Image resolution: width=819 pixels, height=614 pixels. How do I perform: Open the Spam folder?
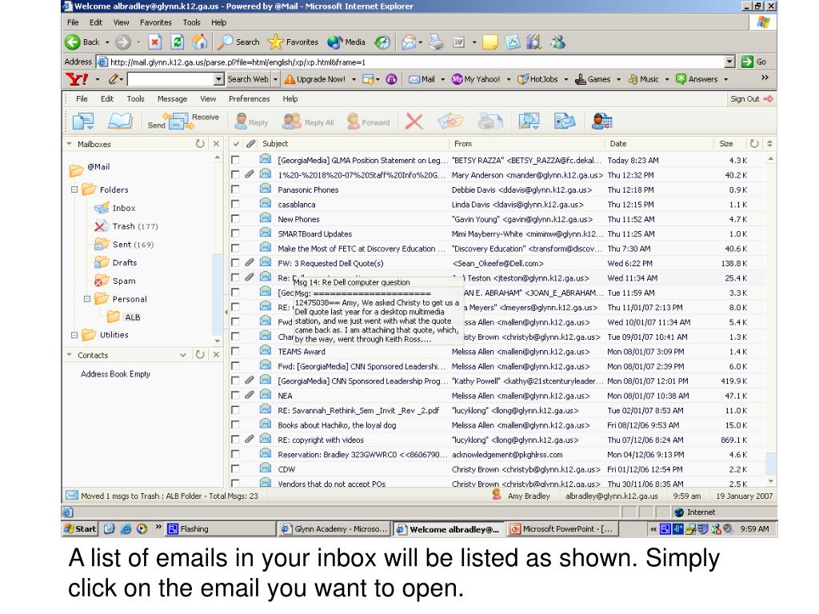pos(124,281)
